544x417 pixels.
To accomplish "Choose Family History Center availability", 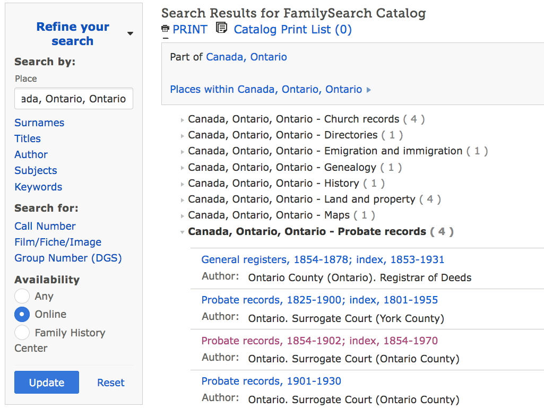I will (x=22, y=333).
